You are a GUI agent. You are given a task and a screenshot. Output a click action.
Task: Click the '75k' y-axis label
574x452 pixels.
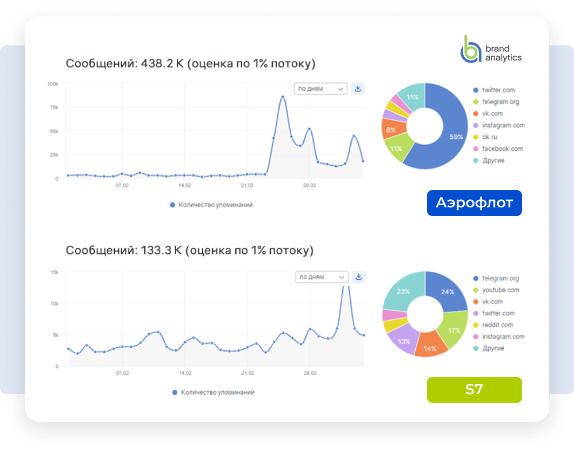click(54, 107)
